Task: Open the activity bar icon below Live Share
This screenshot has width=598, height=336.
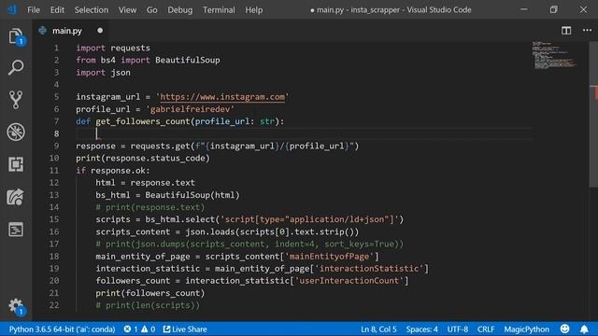Action: pos(16,230)
